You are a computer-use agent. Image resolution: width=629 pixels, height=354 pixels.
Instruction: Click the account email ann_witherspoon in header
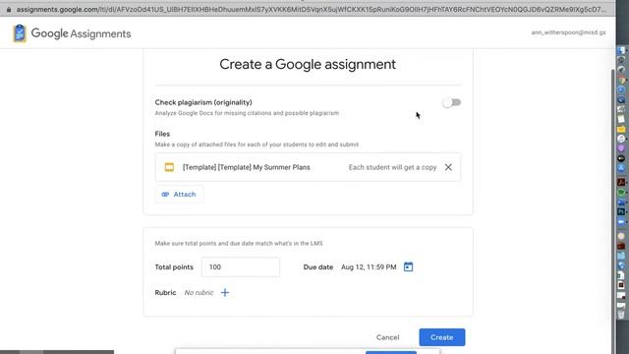coord(568,32)
